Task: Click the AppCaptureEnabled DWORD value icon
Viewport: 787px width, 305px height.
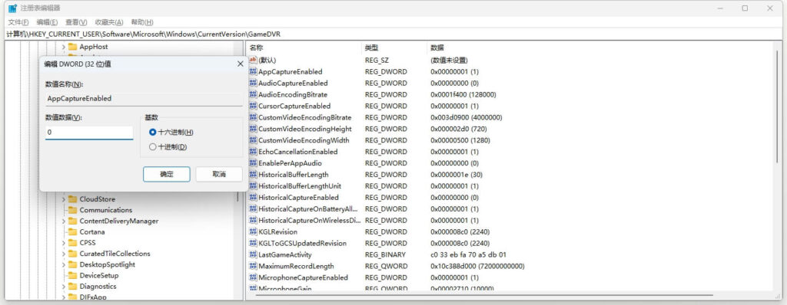Action: coord(253,71)
